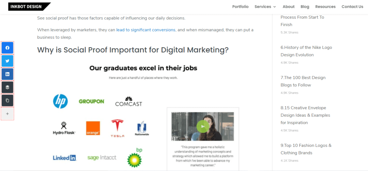Follow 'lead to significant conversions' link
Image resolution: width=368 pixels, height=171 pixels.
[146, 30]
